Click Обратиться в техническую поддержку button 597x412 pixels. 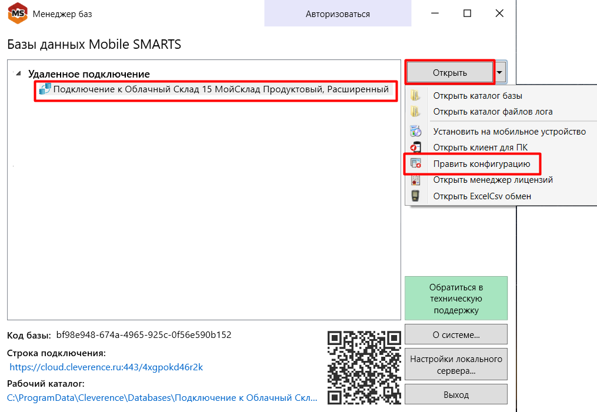(456, 299)
